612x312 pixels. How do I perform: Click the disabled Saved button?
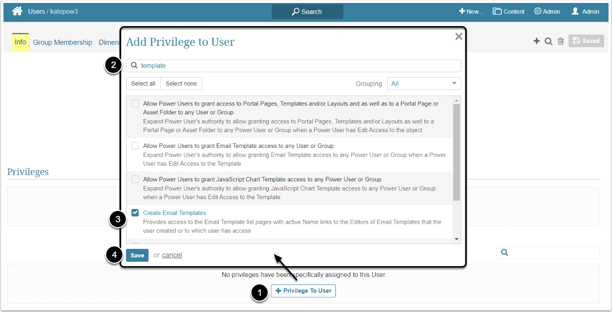(x=586, y=41)
